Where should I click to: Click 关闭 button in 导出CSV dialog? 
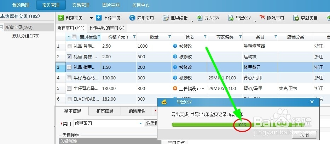[304, 135]
